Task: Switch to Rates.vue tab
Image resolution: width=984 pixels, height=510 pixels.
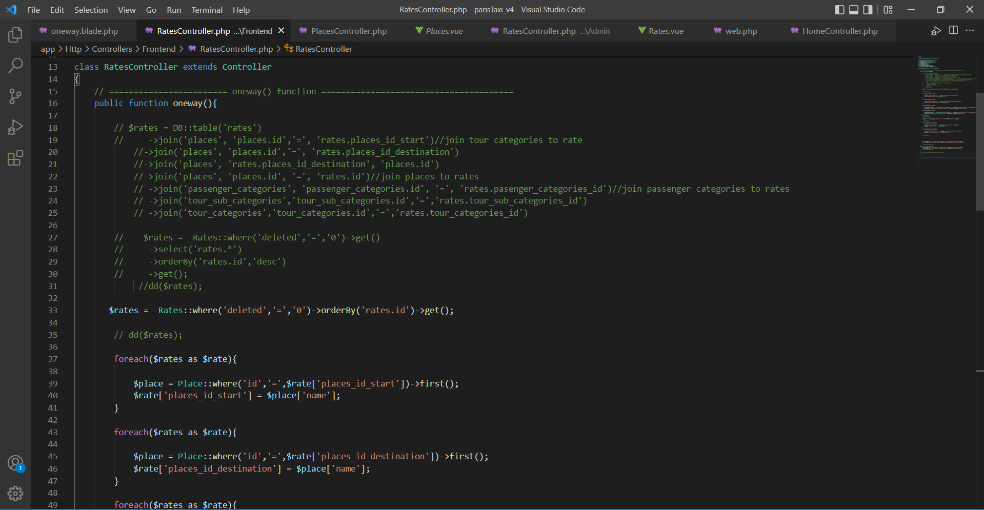Action: [666, 31]
